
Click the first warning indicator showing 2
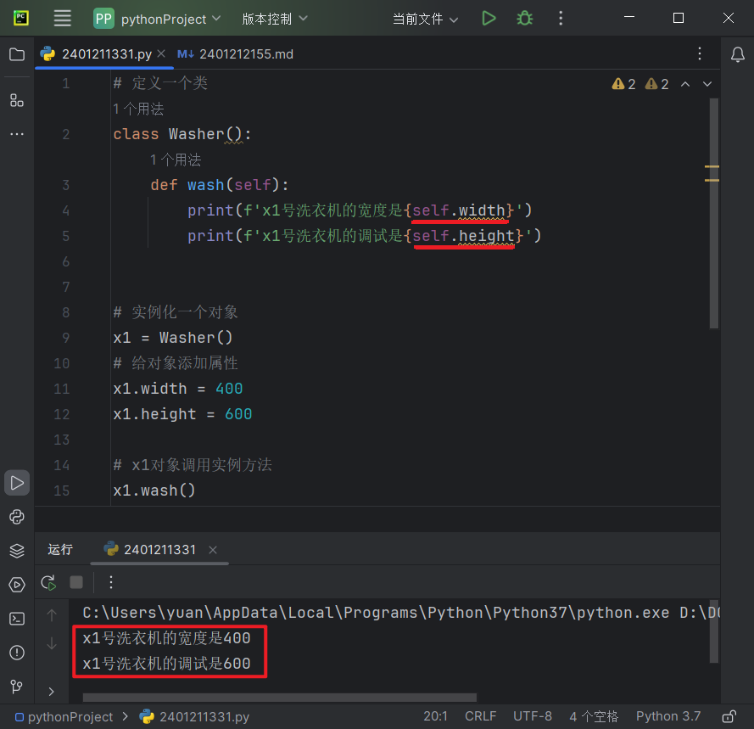pos(623,84)
